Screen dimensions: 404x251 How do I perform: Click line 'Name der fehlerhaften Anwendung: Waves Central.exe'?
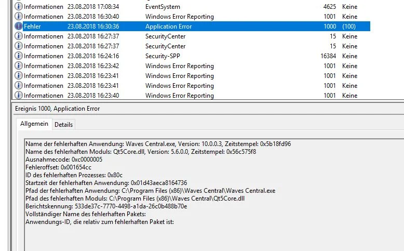(x=158, y=144)
